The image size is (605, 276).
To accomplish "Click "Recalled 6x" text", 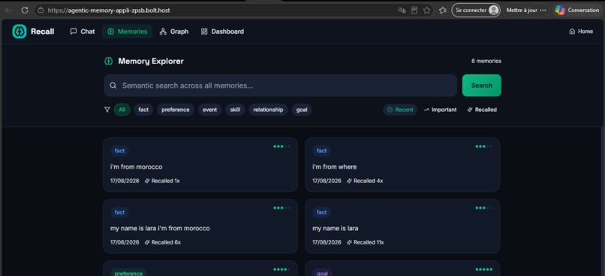I will (162, 242).
